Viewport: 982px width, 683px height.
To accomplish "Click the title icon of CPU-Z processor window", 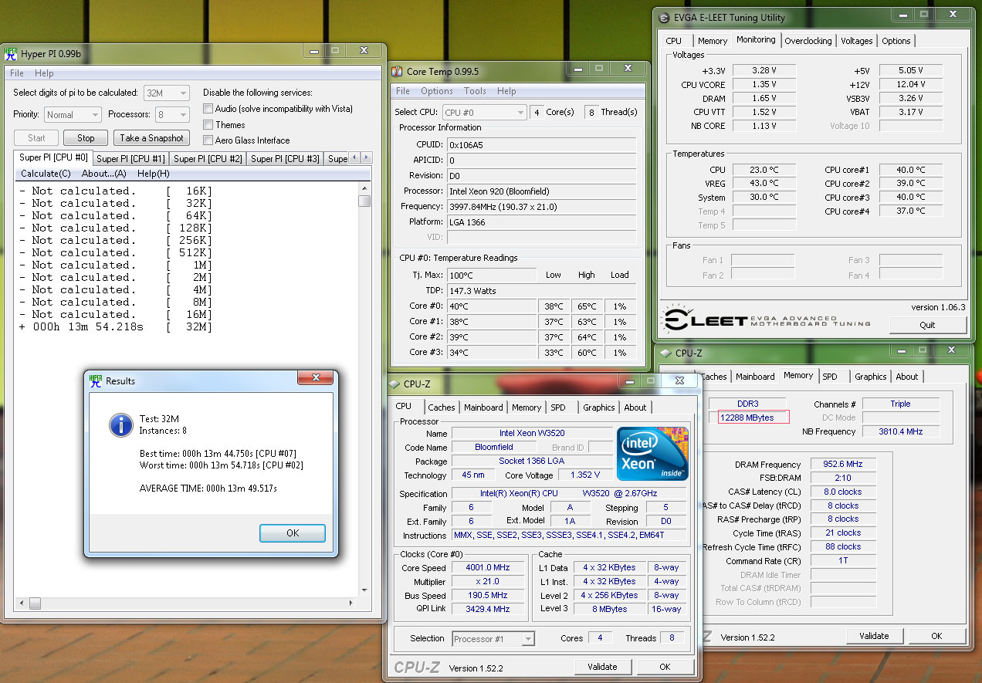I will [x=394, y=384].
